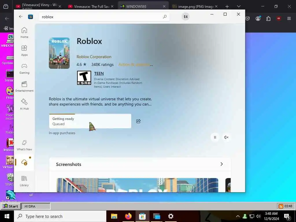Open the TEEN rating link

click(x=99, y=73)
